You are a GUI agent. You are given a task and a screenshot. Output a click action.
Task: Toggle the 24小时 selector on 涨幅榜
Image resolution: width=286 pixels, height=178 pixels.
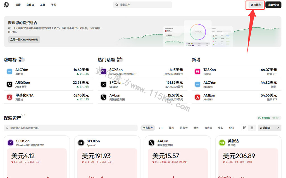pyautogui.click(x=22, y=60)
